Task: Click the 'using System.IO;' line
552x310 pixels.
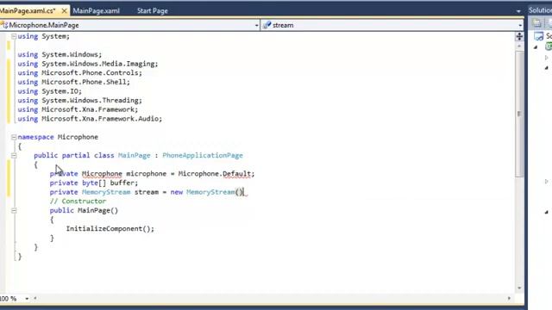Action: tap(50, 91)
